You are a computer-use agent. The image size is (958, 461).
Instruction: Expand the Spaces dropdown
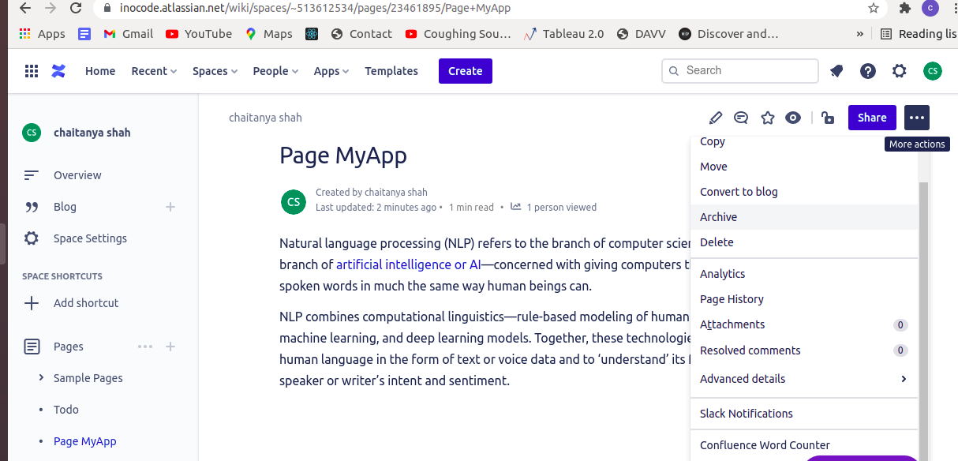[x=215, y=71]
